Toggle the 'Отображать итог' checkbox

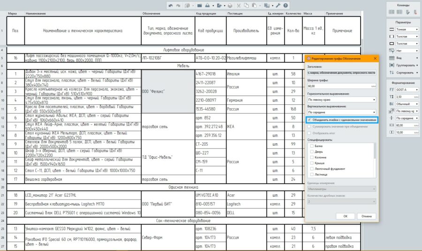[309, 133]
